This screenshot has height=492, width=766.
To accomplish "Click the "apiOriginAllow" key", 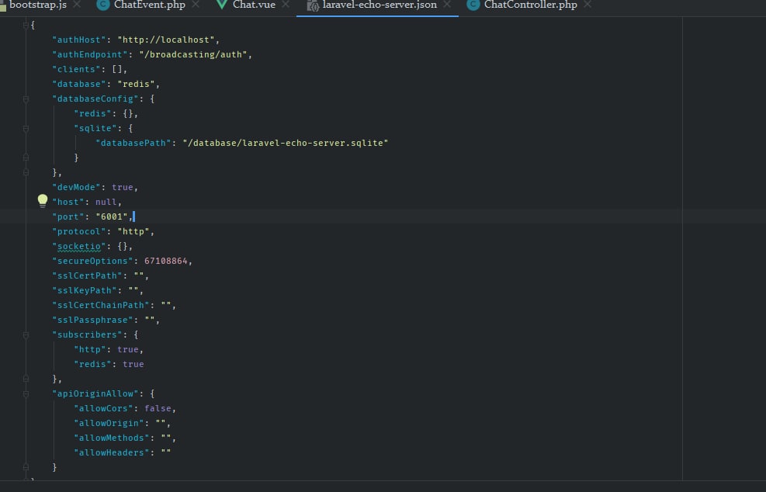I will (x=95, y=393).
